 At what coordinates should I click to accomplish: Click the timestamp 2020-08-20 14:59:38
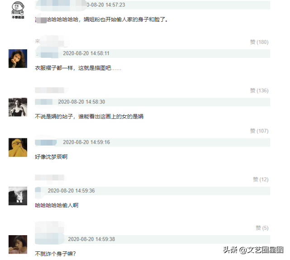[91, 239]
